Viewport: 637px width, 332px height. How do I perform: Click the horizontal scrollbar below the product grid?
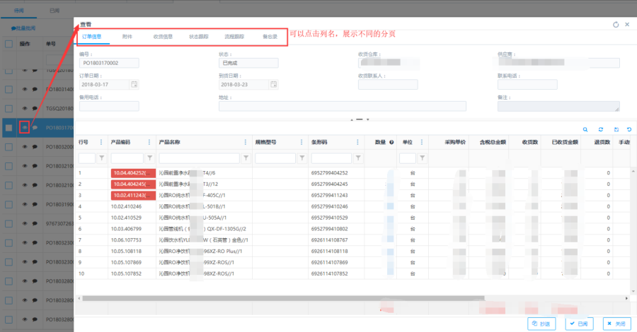283,298
